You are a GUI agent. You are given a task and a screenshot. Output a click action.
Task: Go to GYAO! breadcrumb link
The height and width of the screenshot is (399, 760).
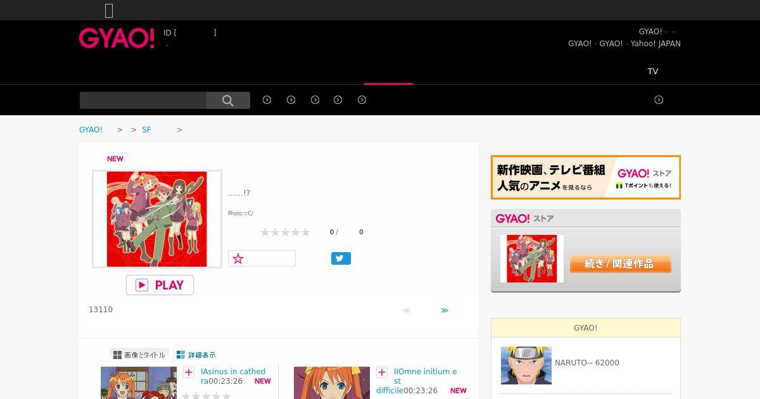91,130
